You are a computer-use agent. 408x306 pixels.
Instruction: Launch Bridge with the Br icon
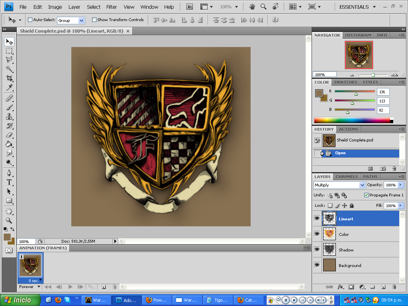(x=190, y=7)
